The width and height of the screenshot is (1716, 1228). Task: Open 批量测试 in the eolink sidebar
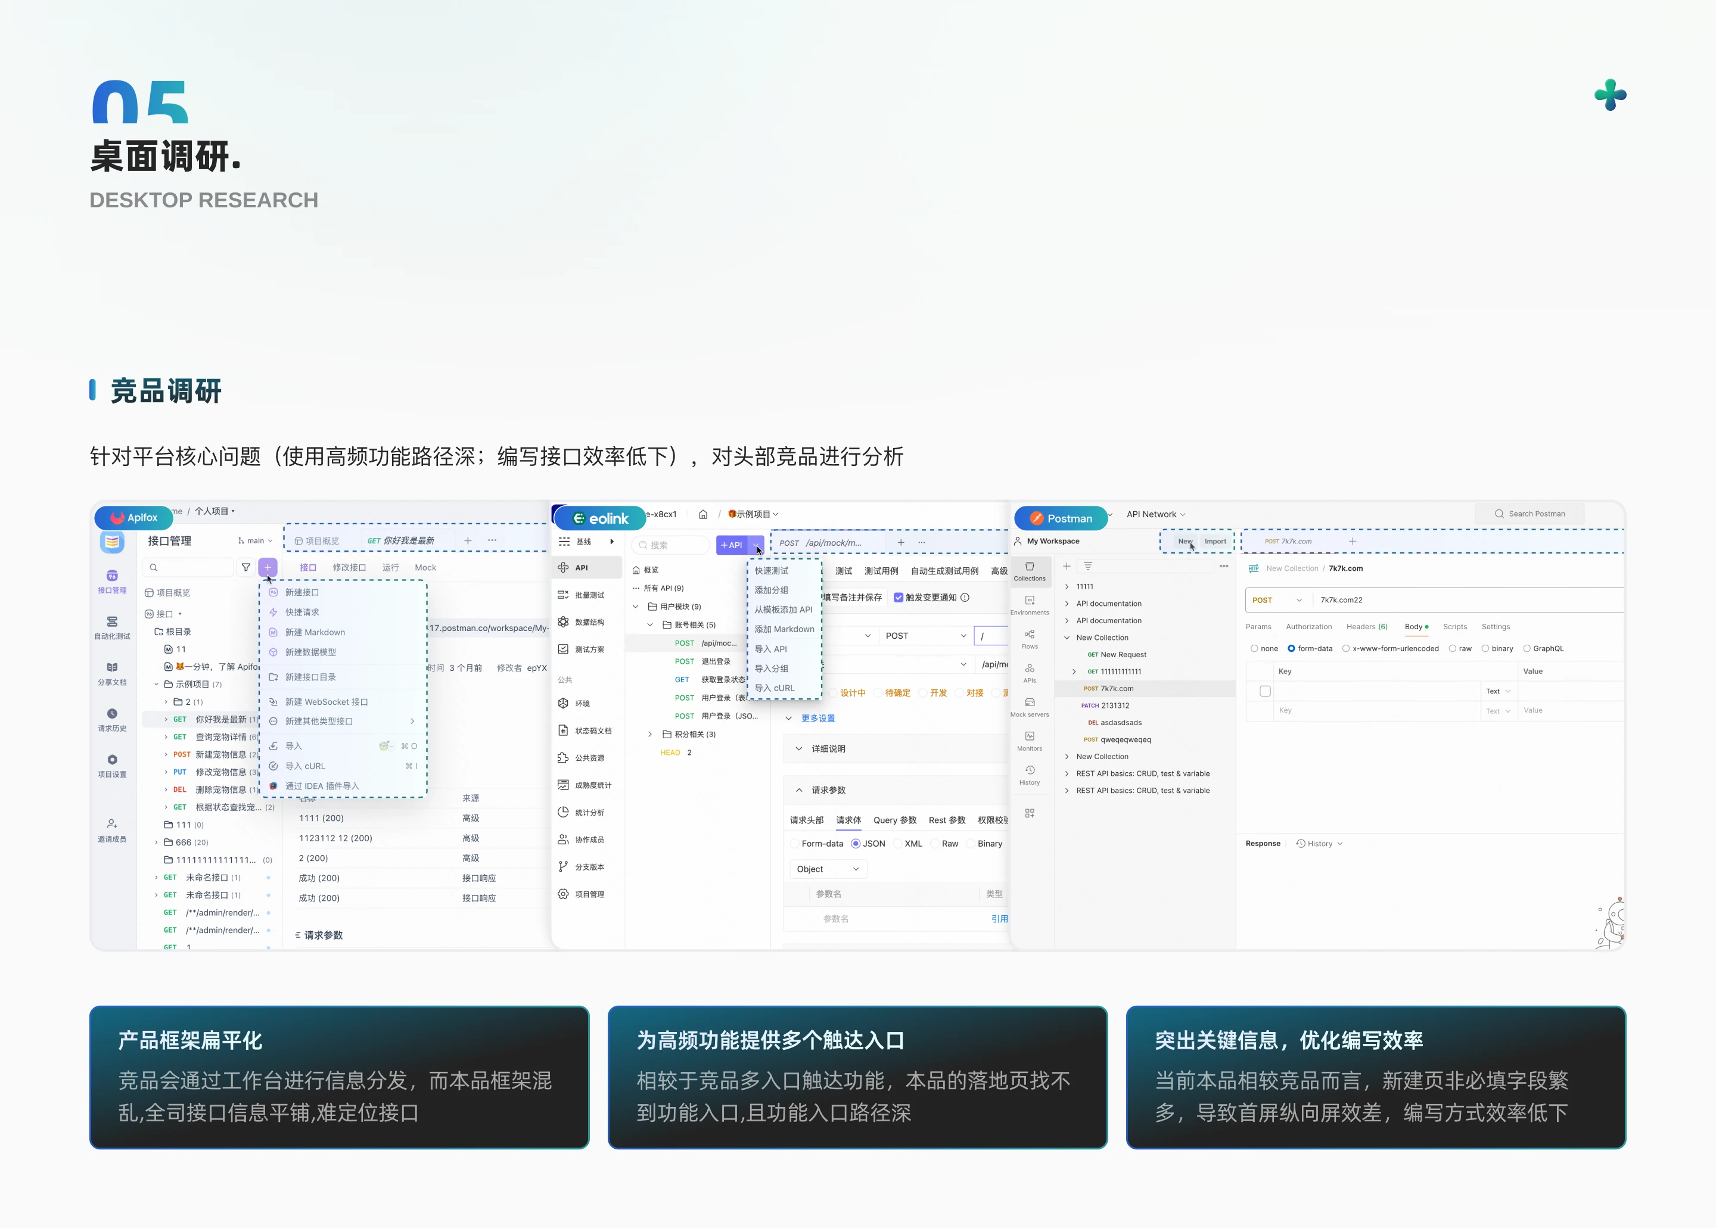(x=582, y=595)
